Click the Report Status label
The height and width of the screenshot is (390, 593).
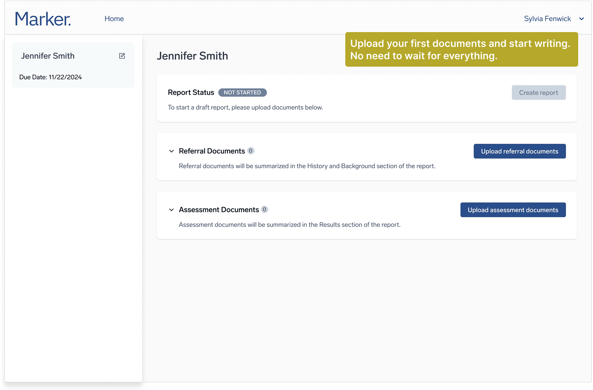191,92
